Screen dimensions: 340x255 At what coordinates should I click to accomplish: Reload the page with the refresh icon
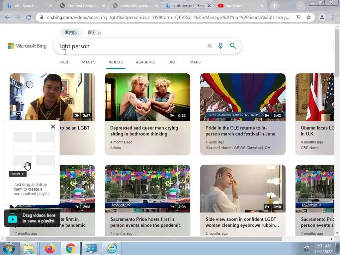(x=29, y=17)
